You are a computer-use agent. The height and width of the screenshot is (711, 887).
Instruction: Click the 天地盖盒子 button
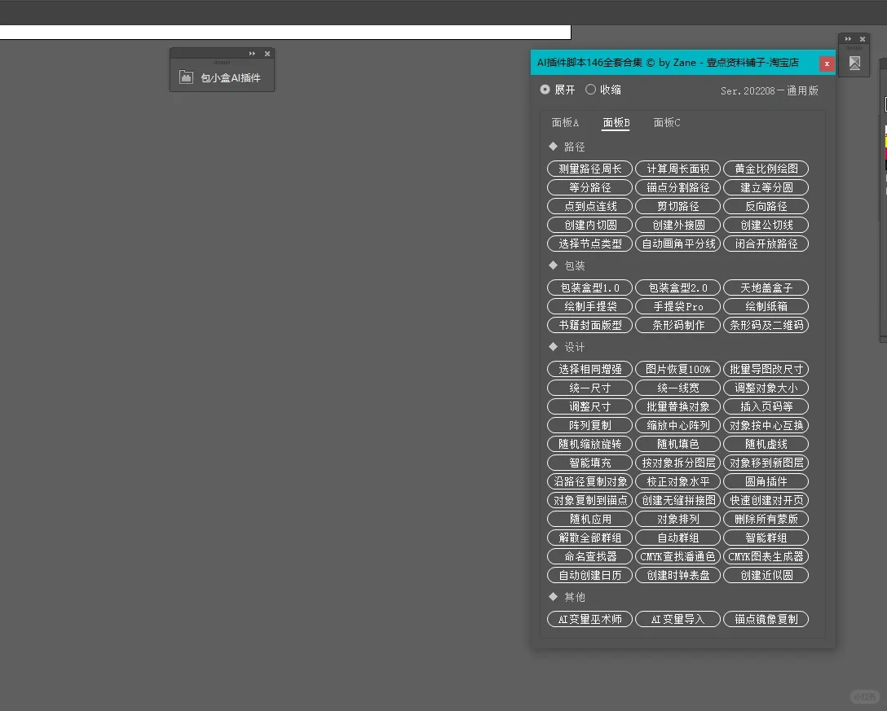[766, 287]
